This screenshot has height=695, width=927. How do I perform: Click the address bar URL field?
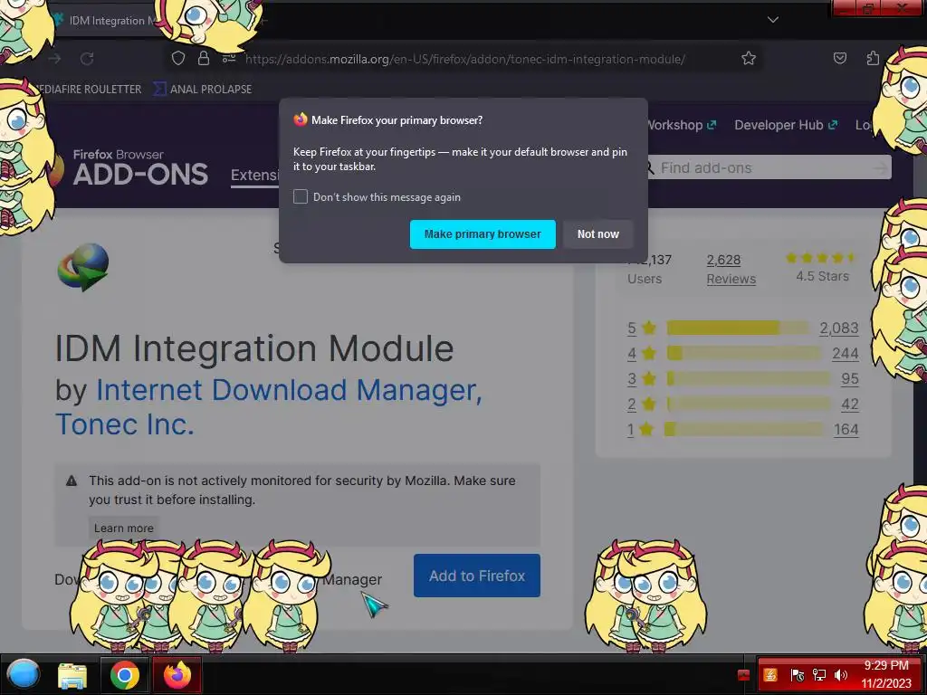point(464,59)
